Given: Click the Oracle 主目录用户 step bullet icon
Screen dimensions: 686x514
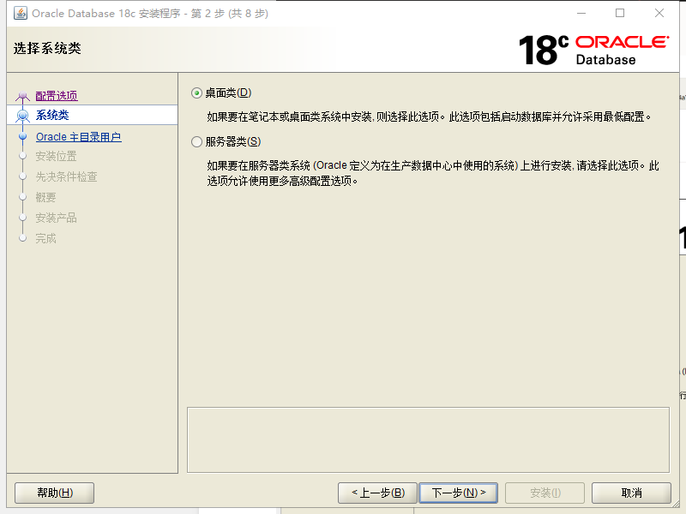Looking at the screenshot, I should pos(23,136).
